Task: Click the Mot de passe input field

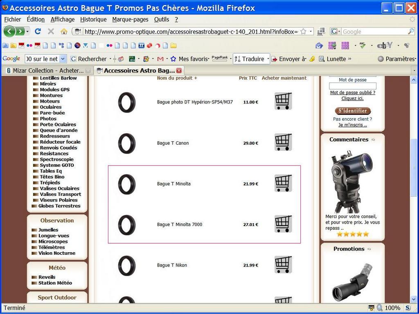Action: (352, 86)
